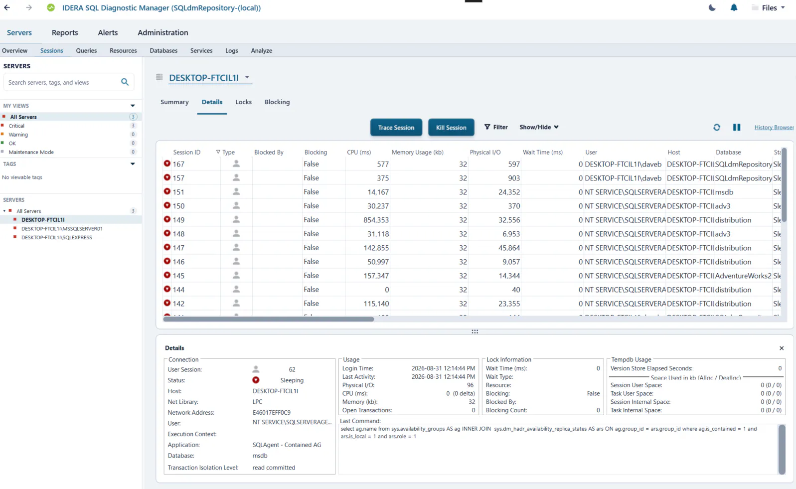Sort by the CPU (ms) column header
The image size is (796, 489).
[359, 153]
